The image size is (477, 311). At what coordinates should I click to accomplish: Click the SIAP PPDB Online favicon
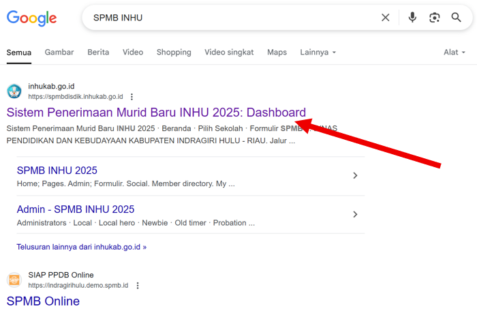[14, 280]
